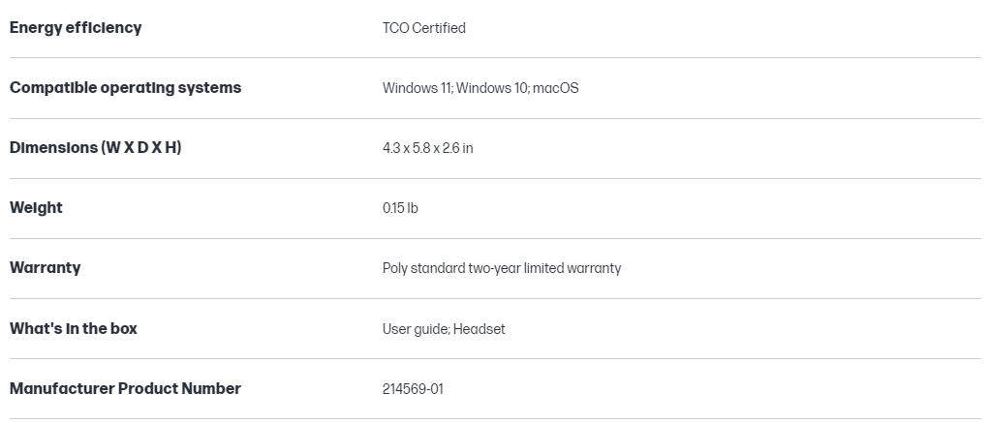Click Windows 10 in the compatibility row

coord(492,88)
